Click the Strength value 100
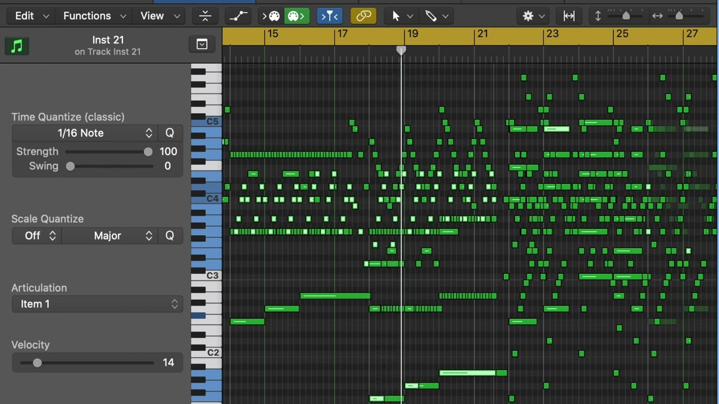This screenshot has width=719, height=404. point(169,151)
